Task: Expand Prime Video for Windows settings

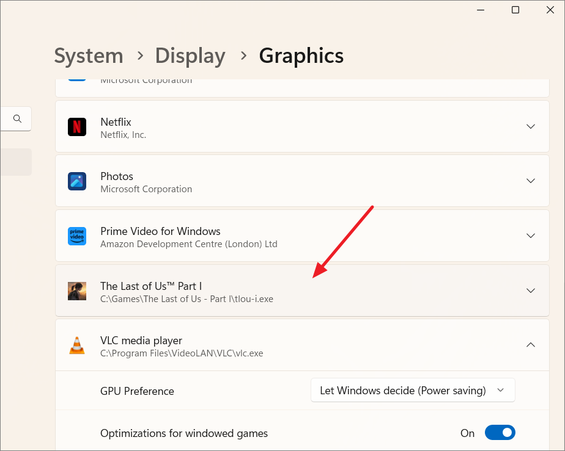Action: coord(530,236)
